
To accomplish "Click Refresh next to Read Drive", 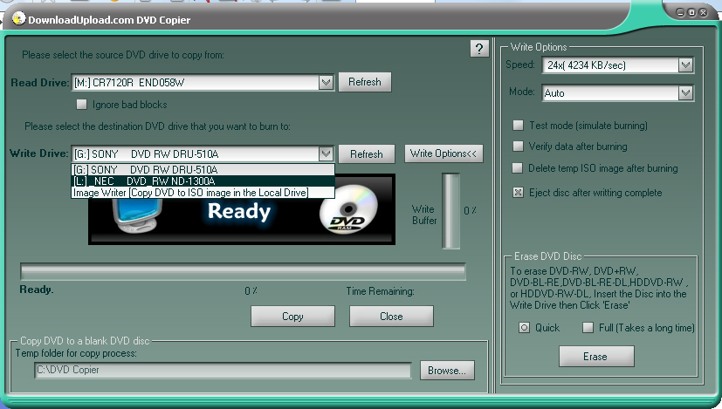I will (365, 82).
